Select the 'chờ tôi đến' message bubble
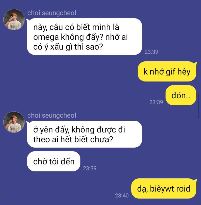This screenshot has height=205, width=201. click(x=54, y=161)
